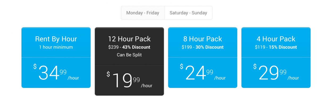Click the $199 - 30% Discount text
Viewport: 319px width, 104px height.
203,47
